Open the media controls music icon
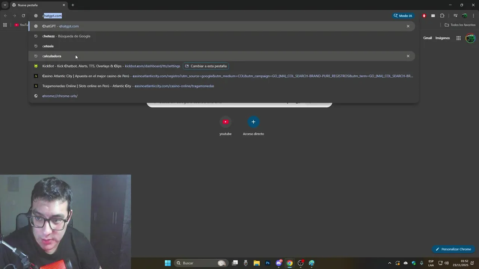This screenshot has height=269, width=479. tap(455, 16)
